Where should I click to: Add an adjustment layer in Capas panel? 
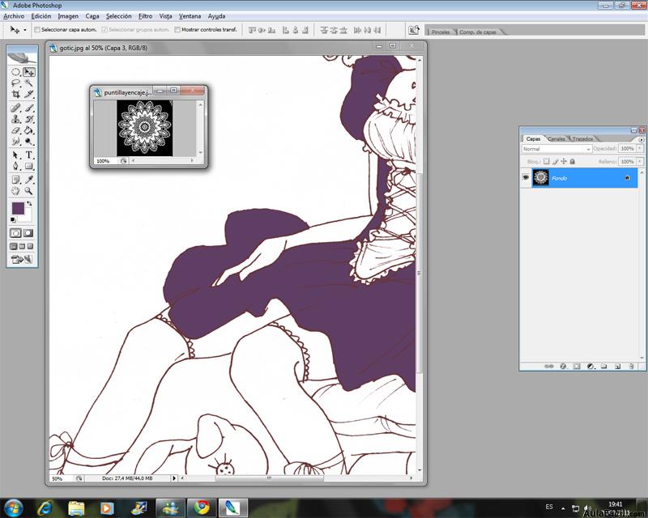[x=590, y=367]
